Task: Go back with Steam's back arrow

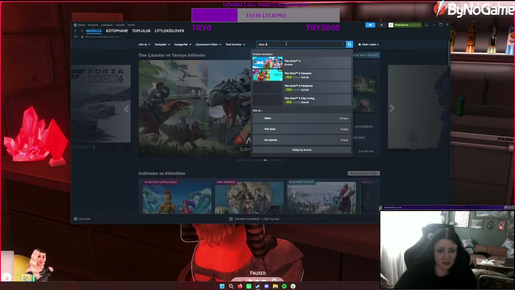Action: point(75,31)
